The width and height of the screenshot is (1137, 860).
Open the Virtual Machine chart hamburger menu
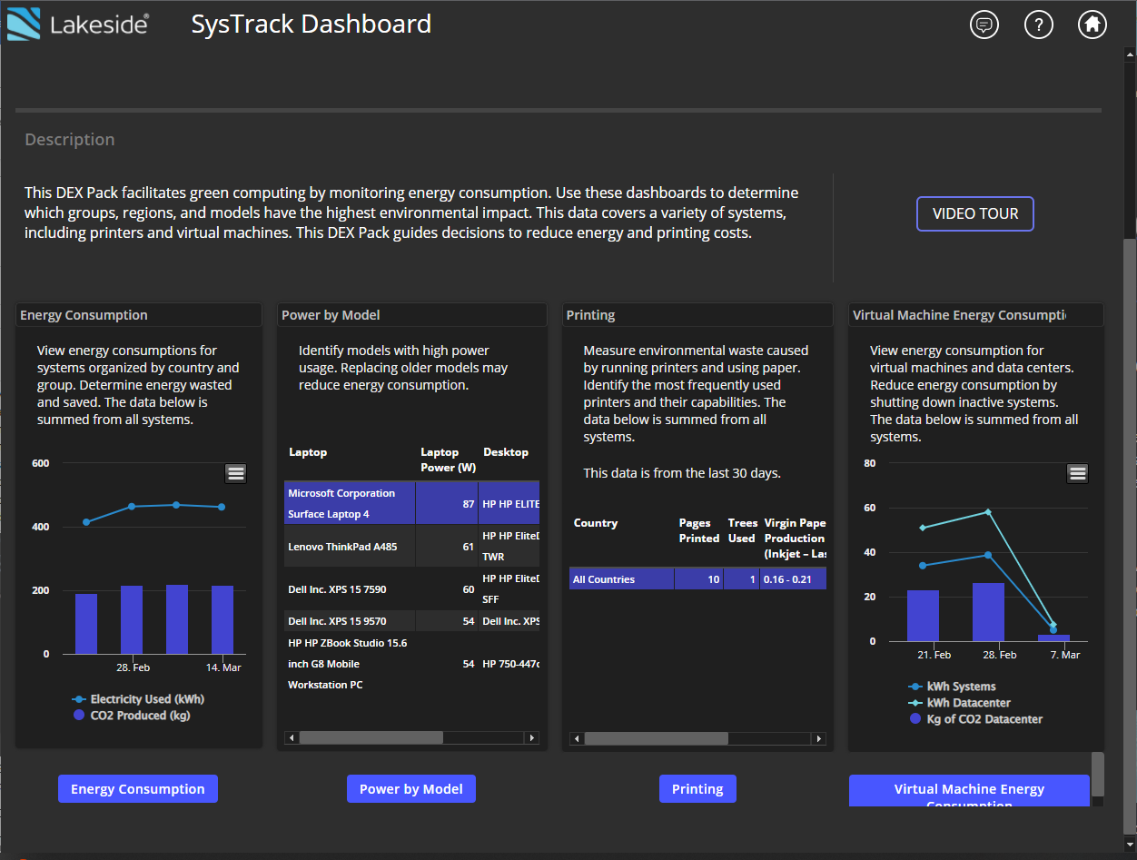pyautogui.click(x=1077, y=473)
